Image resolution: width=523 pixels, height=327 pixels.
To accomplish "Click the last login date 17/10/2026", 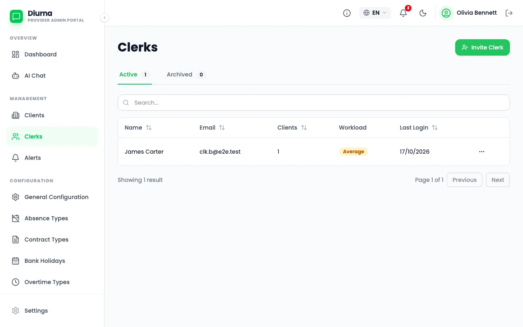I will click(415, 152).
